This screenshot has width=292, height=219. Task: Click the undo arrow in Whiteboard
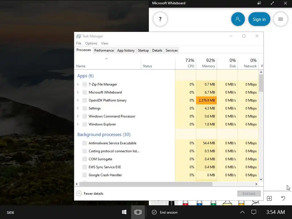[x=283, y=198]
